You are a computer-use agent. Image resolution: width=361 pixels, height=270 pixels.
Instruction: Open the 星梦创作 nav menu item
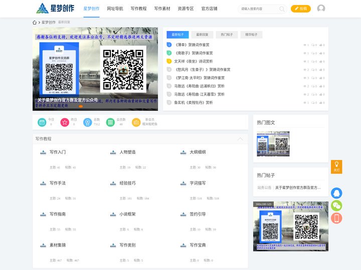tap(91, 8)
